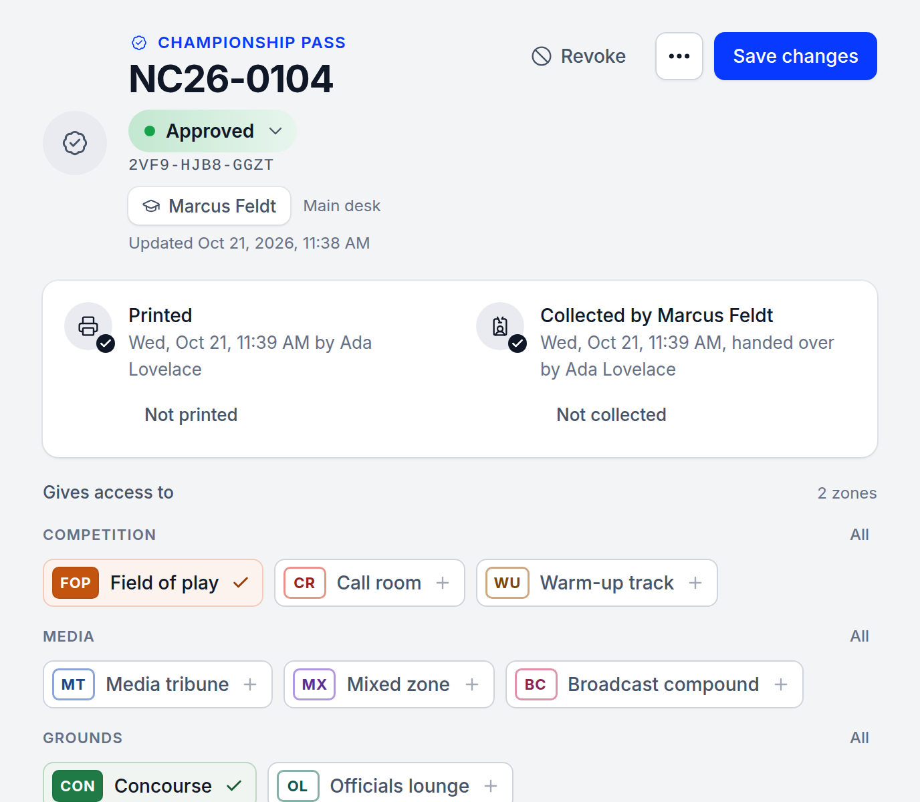Click the large pass seal avatar icon
This screenshot has width=920, height=802.
click(x=75, y=143)
